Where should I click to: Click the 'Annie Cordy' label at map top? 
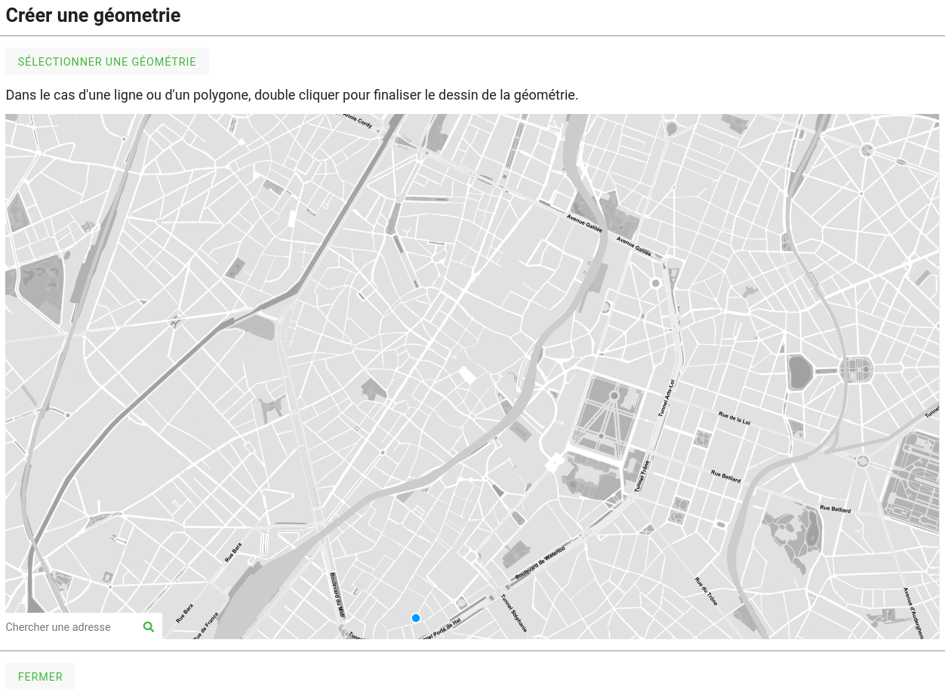357,121
